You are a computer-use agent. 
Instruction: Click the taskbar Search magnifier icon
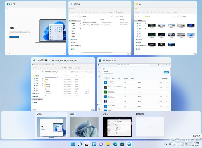point(80,144)
